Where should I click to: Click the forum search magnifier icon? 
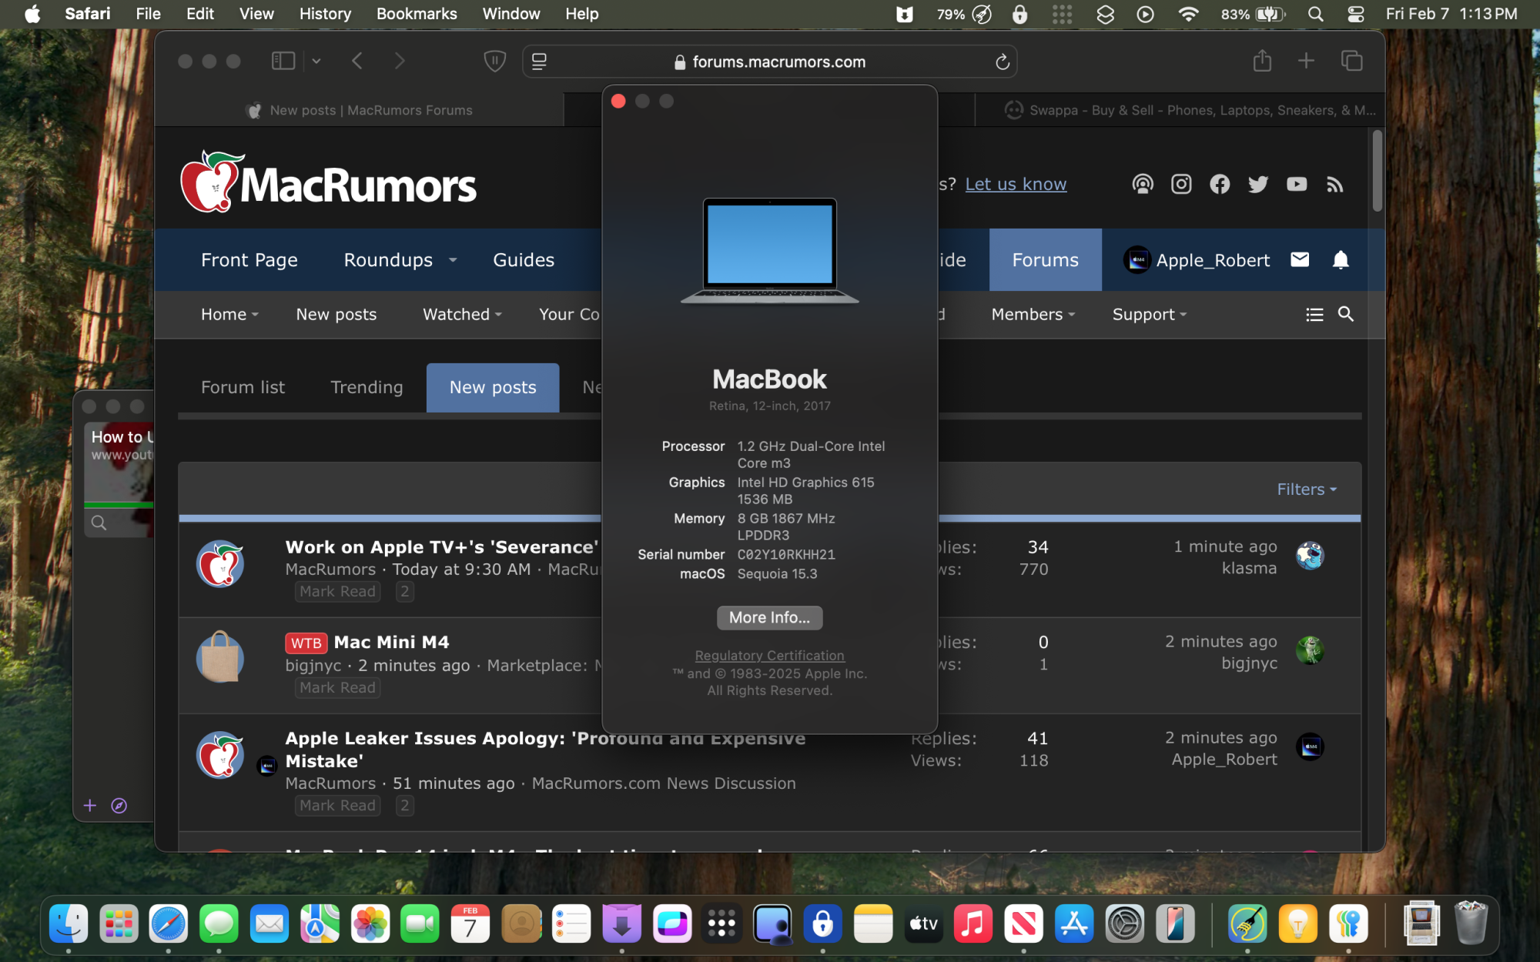(x=1346, y=314)
